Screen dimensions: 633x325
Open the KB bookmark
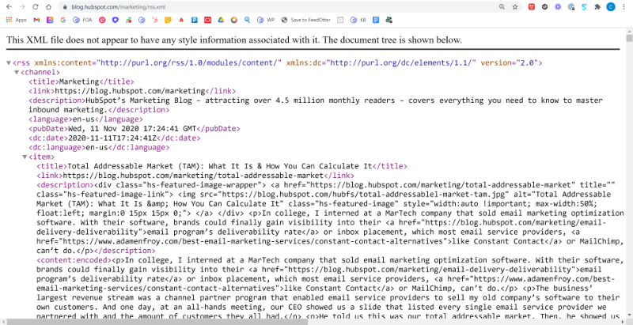tap(358, 20)
